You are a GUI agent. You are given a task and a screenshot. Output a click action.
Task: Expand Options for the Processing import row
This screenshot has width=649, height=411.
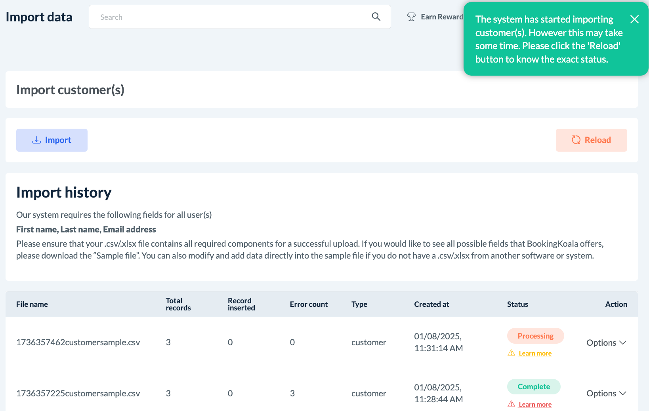(606, 342)
